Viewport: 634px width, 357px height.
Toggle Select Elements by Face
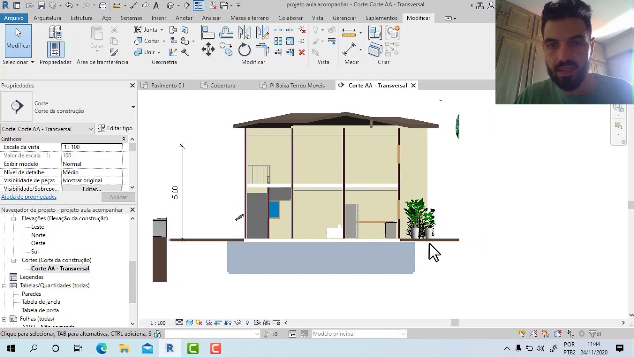point(558,334)
